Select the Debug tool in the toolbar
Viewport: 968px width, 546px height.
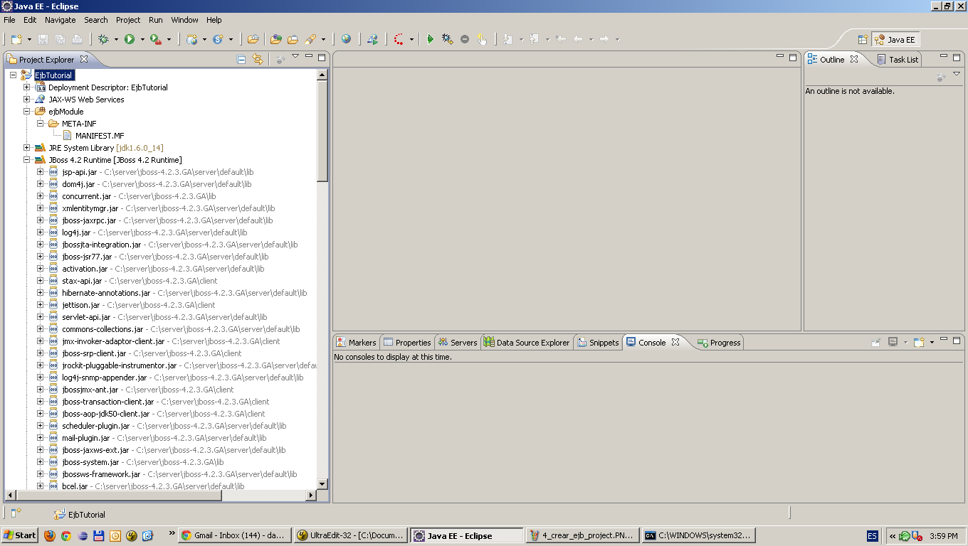[103, 38]
